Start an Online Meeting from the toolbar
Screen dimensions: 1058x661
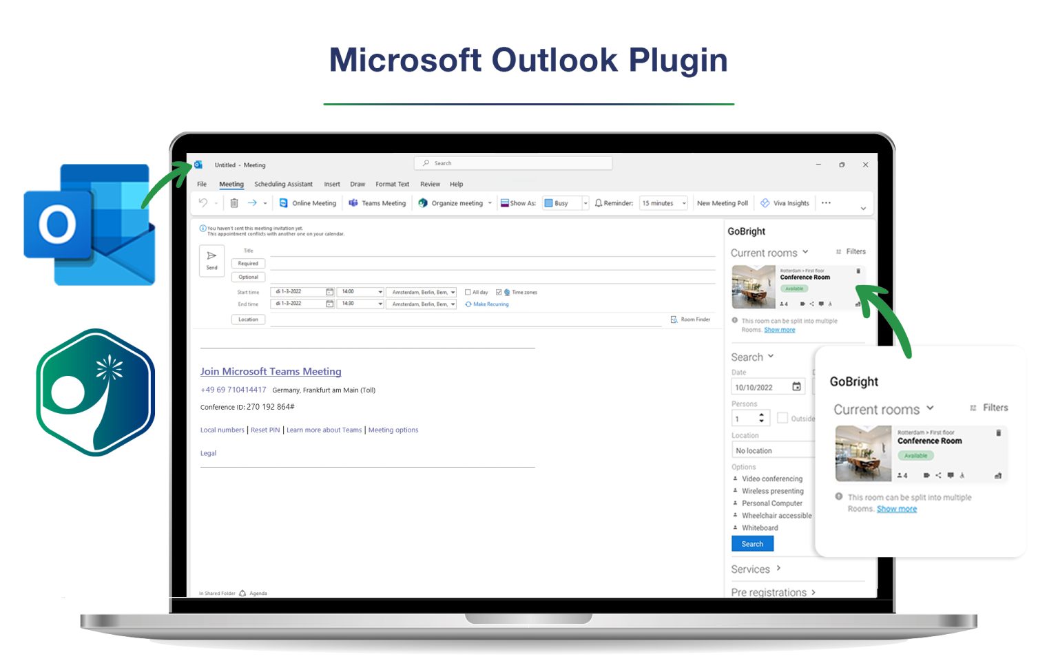click(308, 203)
